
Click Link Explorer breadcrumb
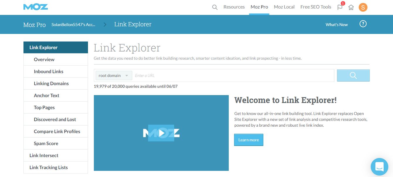(x=133, y=24)
